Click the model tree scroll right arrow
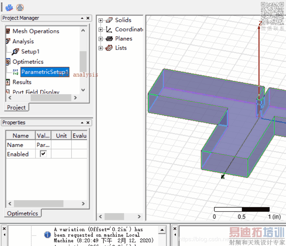Image resolution: width=286 pixels, height=246 pixels. click(x=139, y=217)
